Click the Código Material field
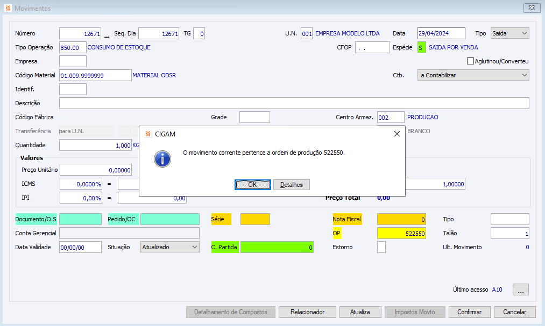Viewport: 545px width, 326px height. (95, 75)
